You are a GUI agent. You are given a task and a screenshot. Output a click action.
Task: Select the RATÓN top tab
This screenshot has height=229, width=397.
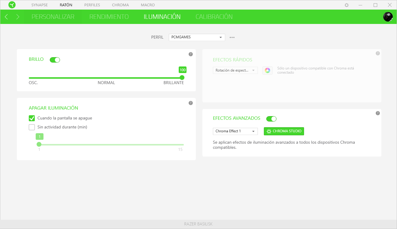coord(66,5)
